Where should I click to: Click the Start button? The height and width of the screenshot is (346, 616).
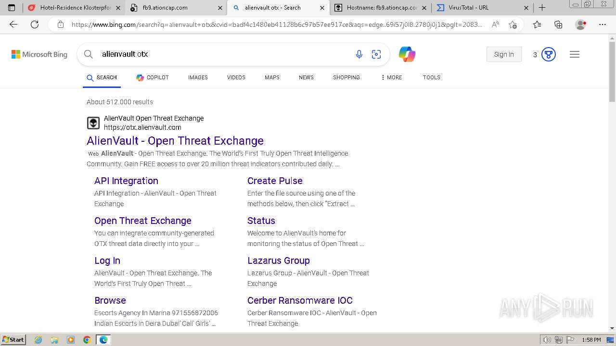tap(13, 340)
